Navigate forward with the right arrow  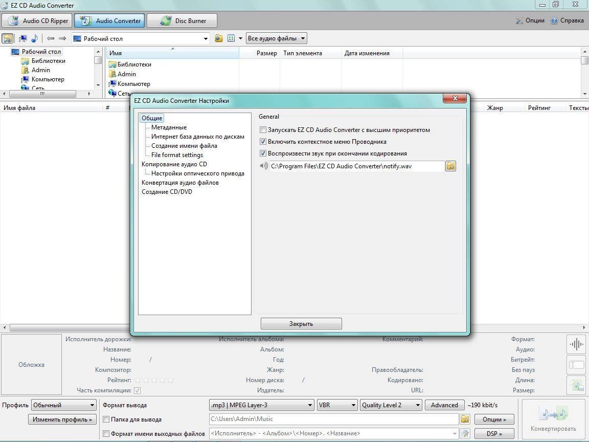tap(62, 38)
